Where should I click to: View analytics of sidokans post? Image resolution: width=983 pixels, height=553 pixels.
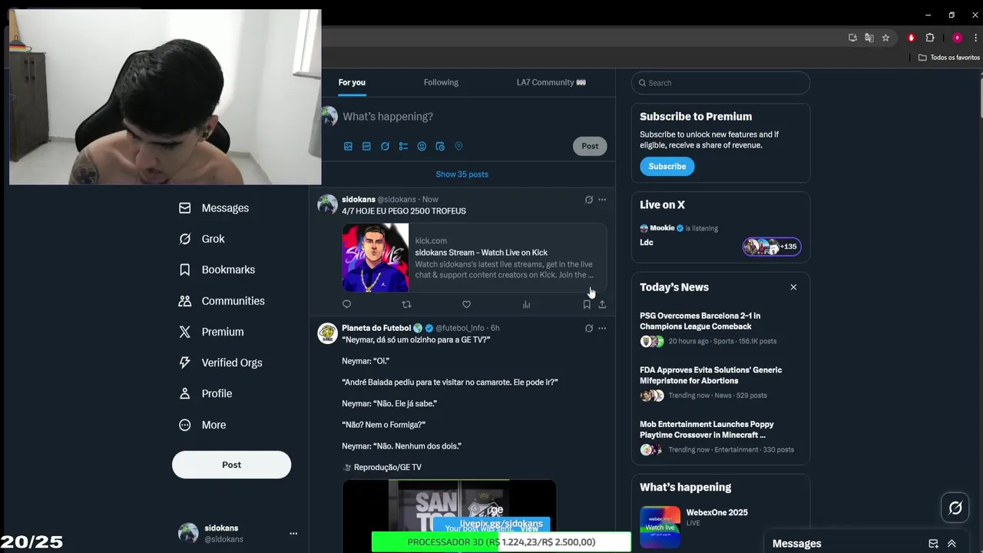point(526,304)
